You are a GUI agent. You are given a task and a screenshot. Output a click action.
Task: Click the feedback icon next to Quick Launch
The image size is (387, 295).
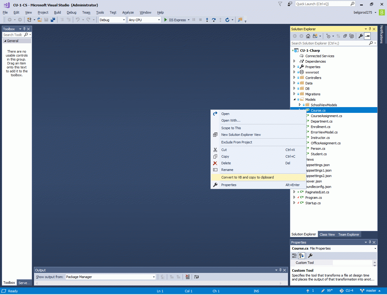tap(290, 4)
